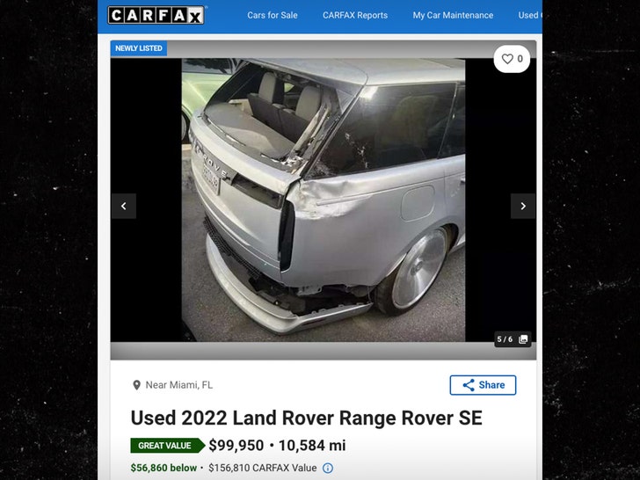The image size is (640, 480).
Task: Favorite the listing with the heart icon
Action: [512, 59]
